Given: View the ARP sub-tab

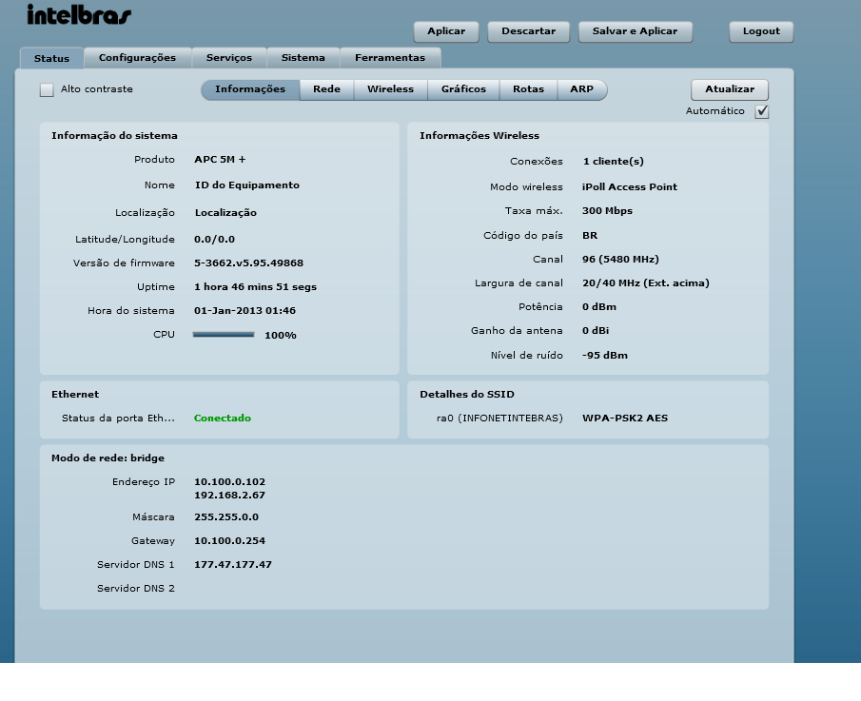Looking at the screenshot, I should click(581, 89).
